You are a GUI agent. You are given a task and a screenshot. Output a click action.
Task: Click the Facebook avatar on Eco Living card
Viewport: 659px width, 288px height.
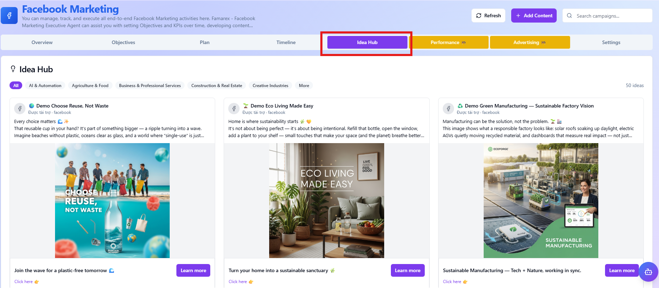[x=234, y=109]
